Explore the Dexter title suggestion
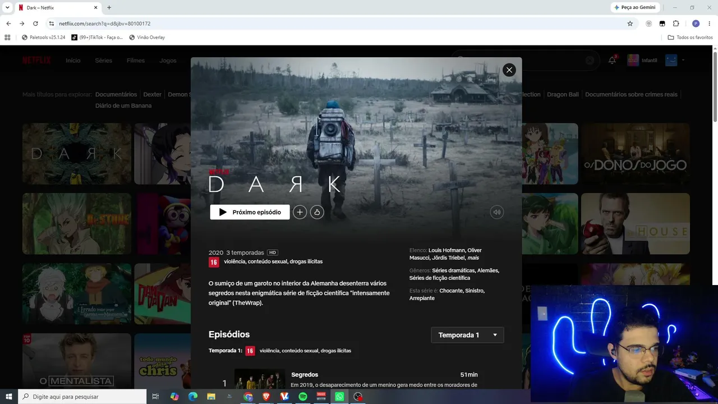The width and height of the screenshot is (718, 404). 153,94
